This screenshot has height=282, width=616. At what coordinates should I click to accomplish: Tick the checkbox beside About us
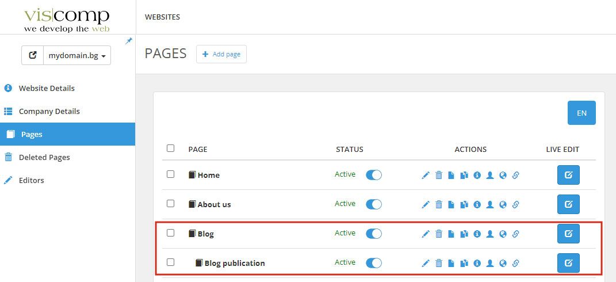(170, 204)
